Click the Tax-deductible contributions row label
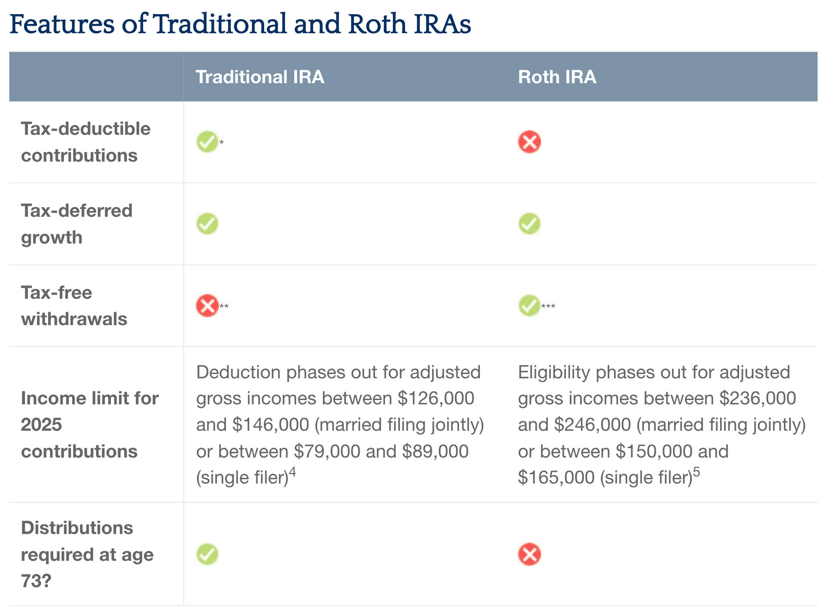This screenshot has width=825, height=614. (x=86, y=142)
